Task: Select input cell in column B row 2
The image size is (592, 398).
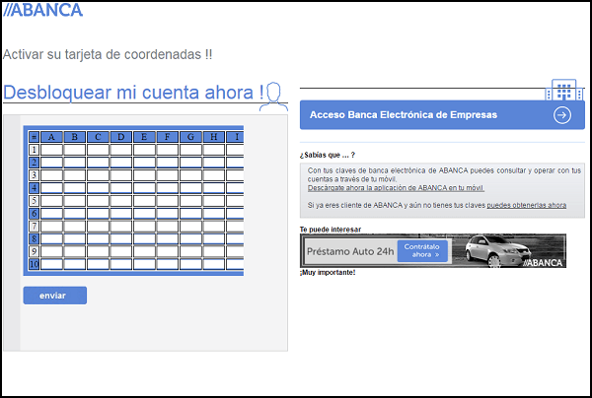Action: pyautogui.click(x=75, y=163)
